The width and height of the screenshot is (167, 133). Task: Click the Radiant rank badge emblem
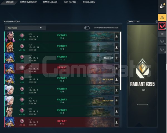(142, 68)
